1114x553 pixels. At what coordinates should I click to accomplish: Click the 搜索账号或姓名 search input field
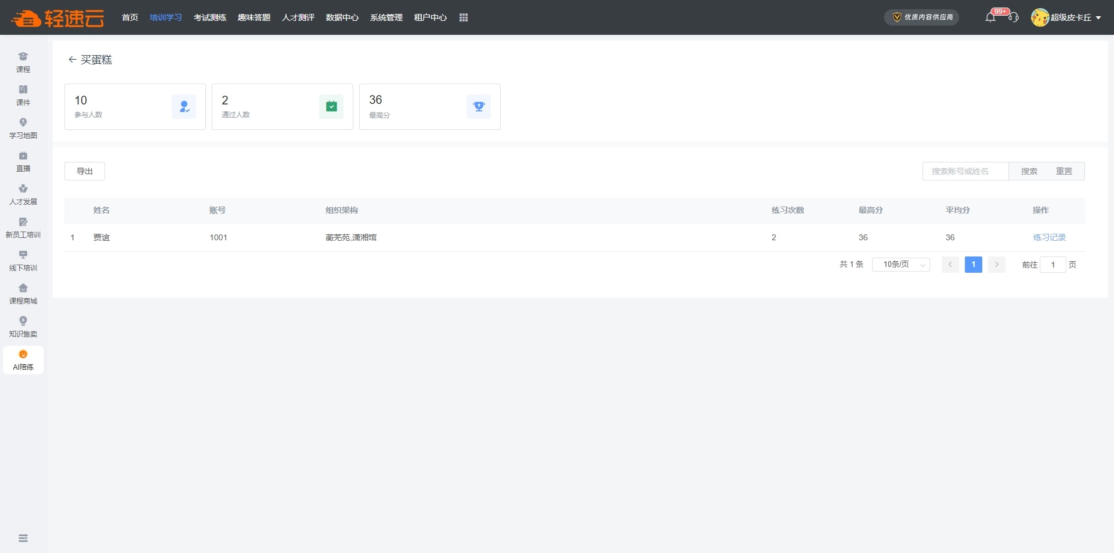[965, 171]
